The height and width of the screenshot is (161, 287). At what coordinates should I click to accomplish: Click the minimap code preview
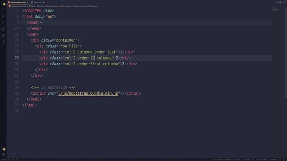(275, 9)
